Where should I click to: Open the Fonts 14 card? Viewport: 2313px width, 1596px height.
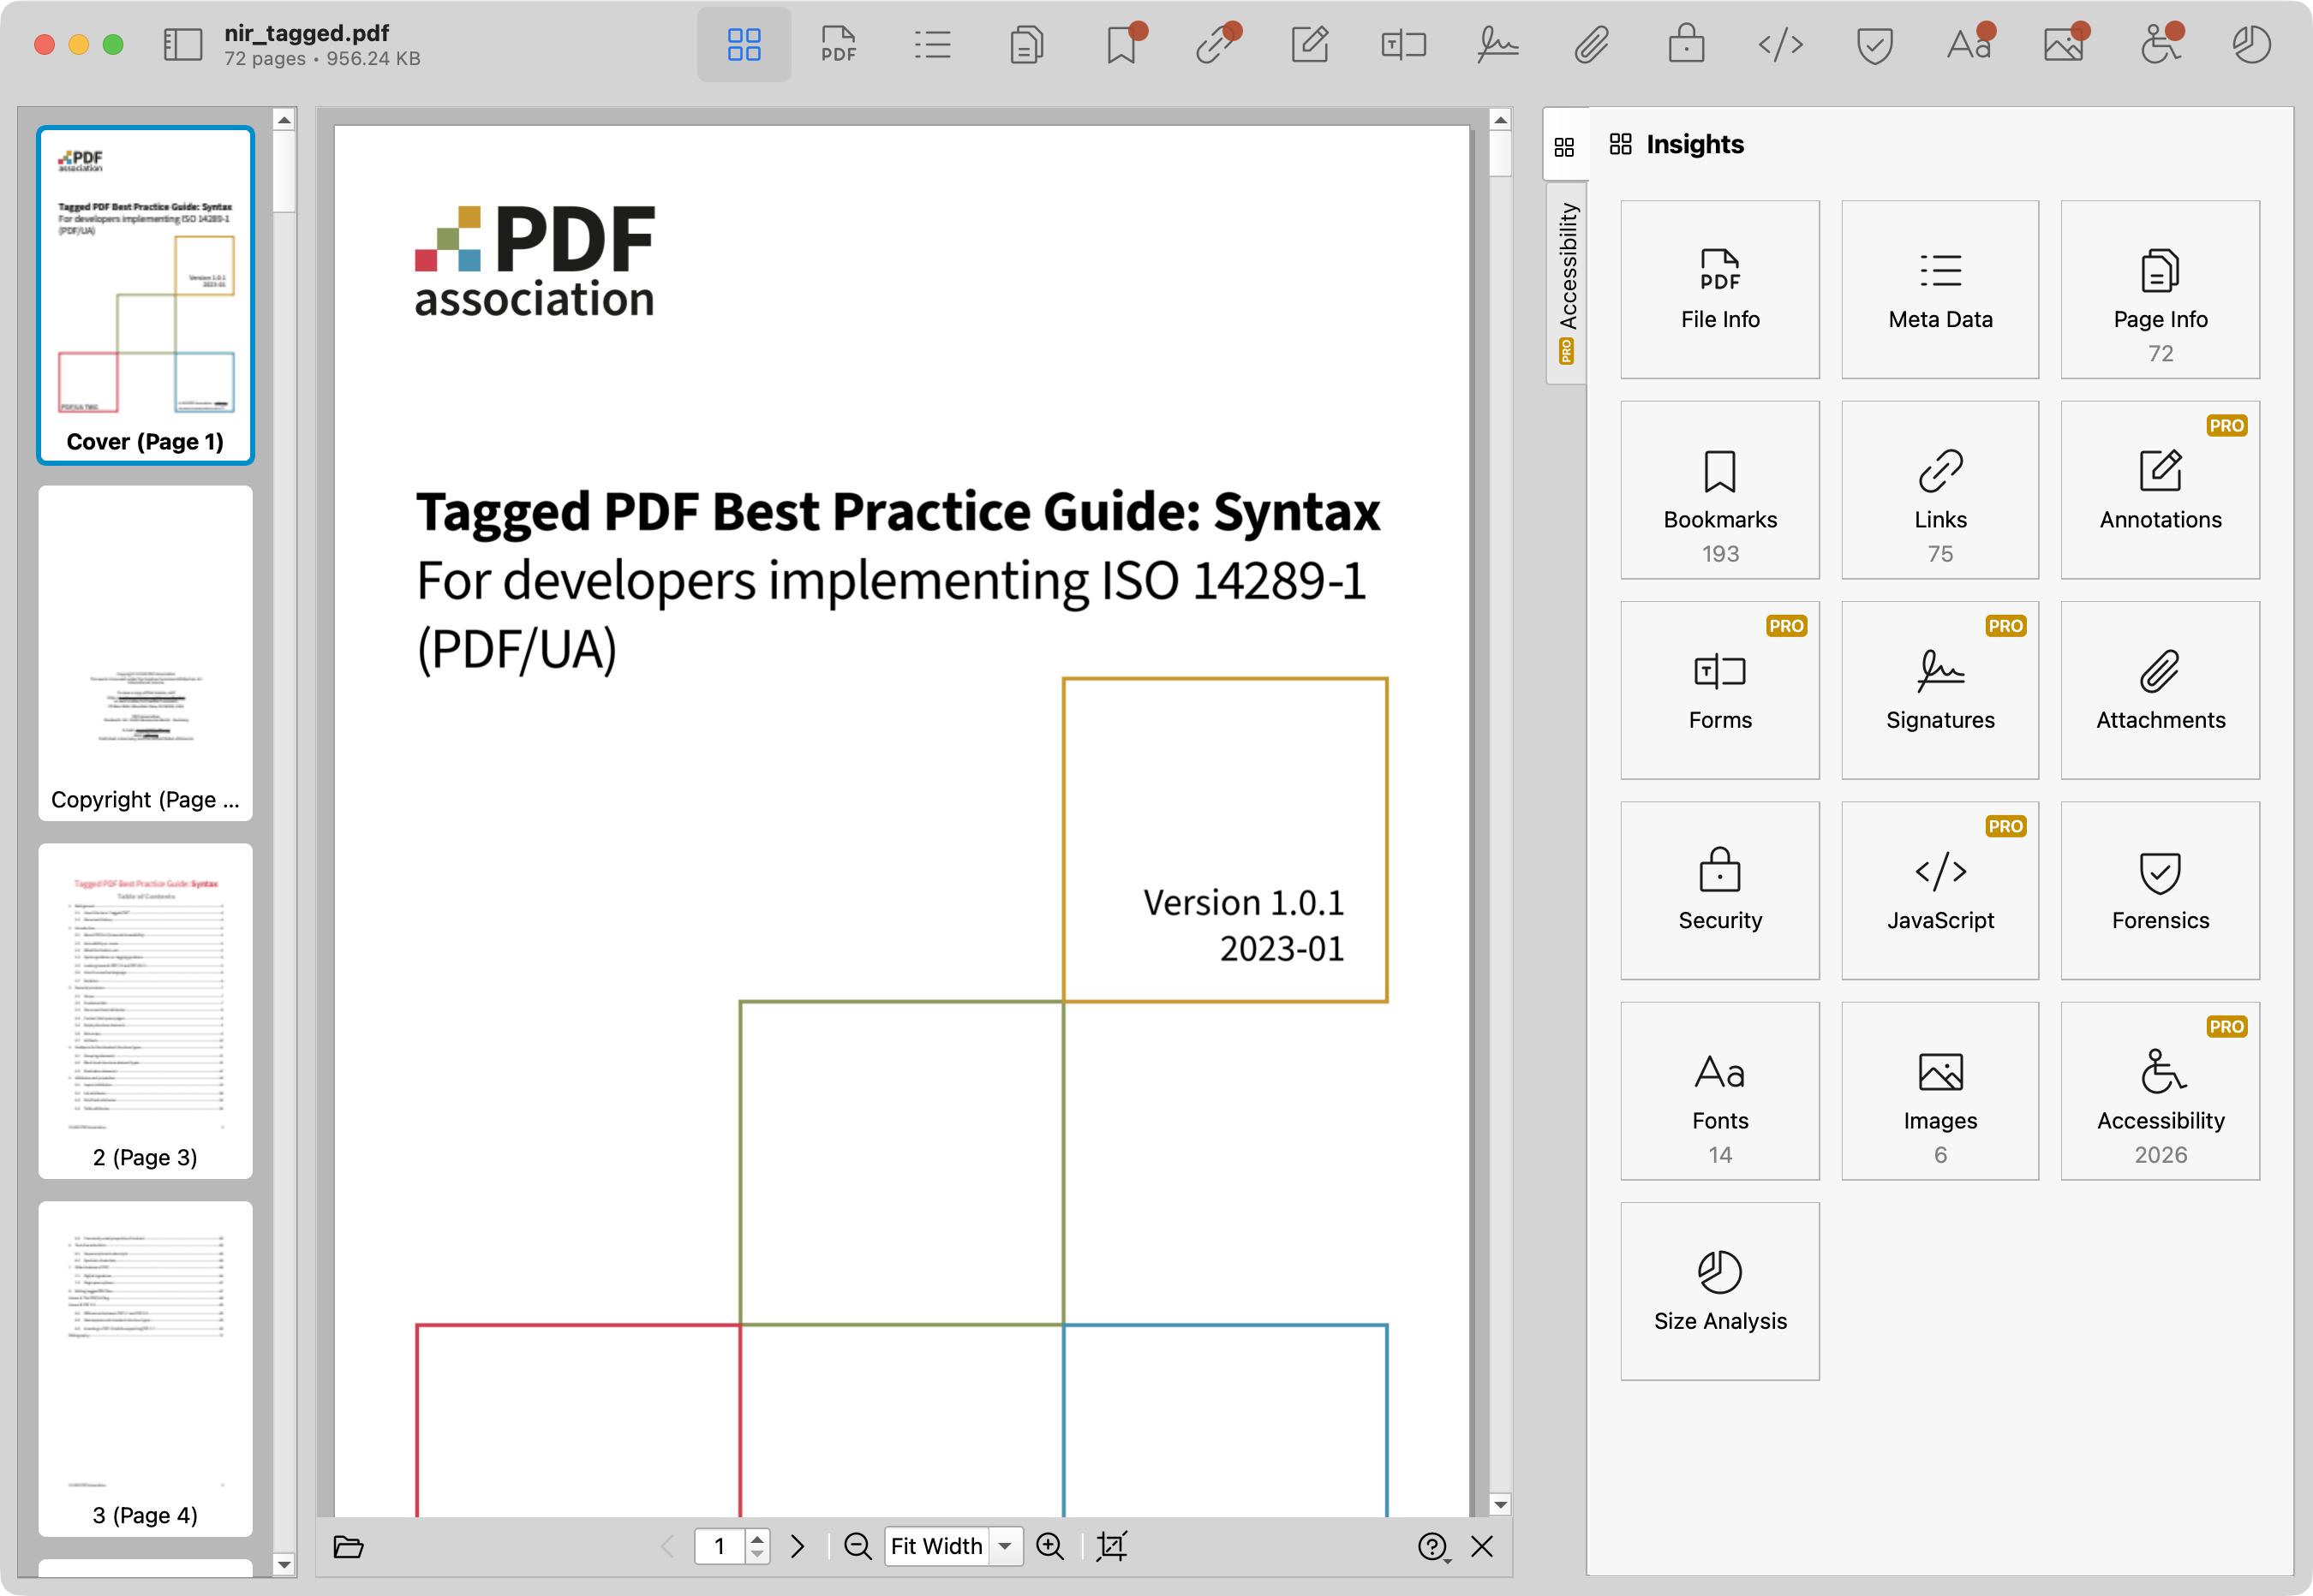(x=1719, y=1091)
